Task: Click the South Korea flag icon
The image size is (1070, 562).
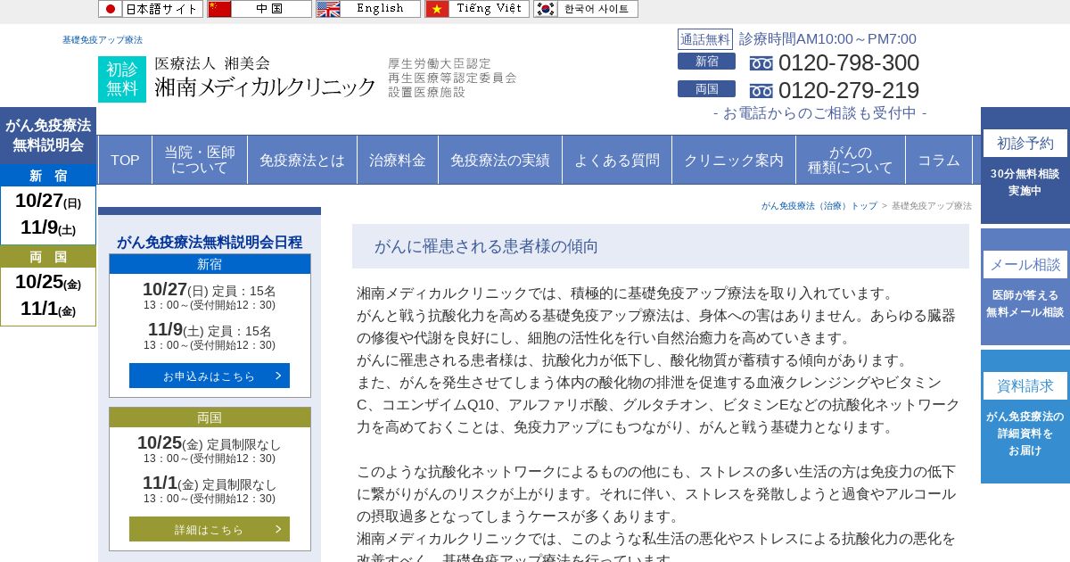Action: 546,9
